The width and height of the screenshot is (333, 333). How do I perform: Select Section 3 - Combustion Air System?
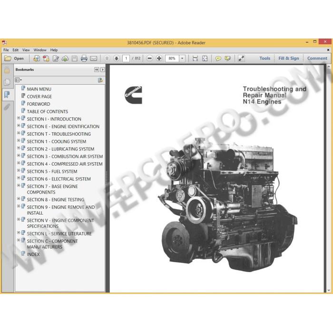coord(65,157)
